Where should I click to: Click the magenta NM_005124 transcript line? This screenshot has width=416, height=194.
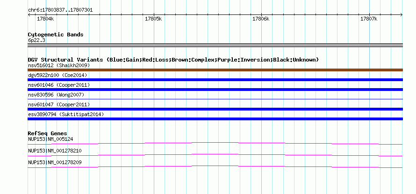tap(215, 144)
